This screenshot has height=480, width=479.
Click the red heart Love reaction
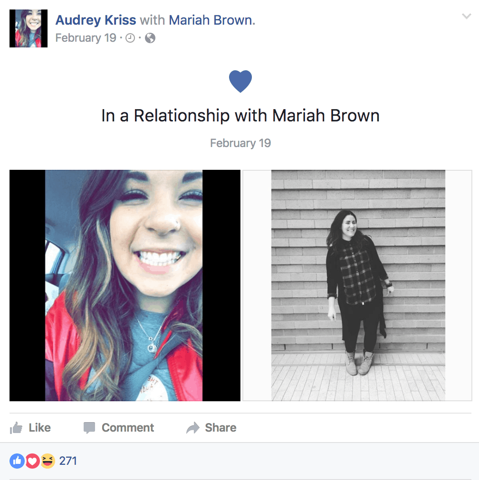[x=32, y=461]
